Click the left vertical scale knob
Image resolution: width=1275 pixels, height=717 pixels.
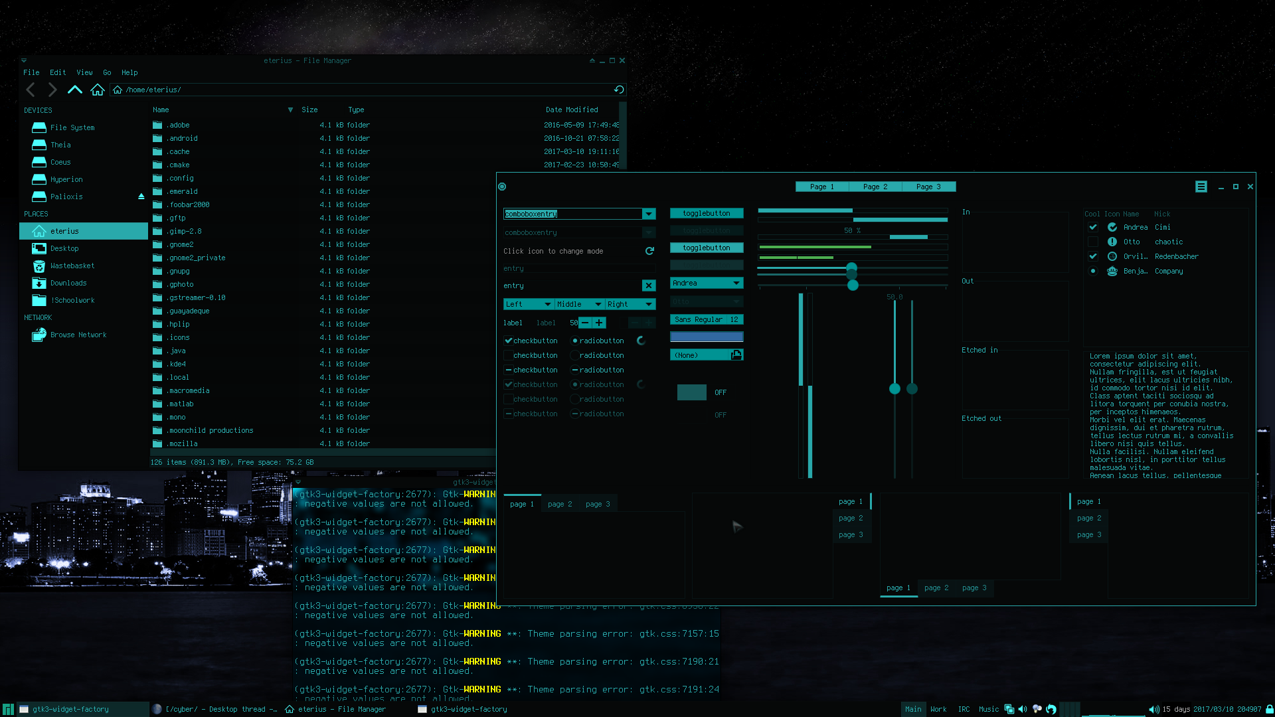[894, 388]
